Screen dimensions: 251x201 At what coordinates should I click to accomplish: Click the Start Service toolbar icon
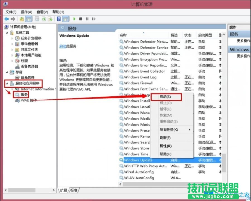pyautogui.click(x=74, y=19)
